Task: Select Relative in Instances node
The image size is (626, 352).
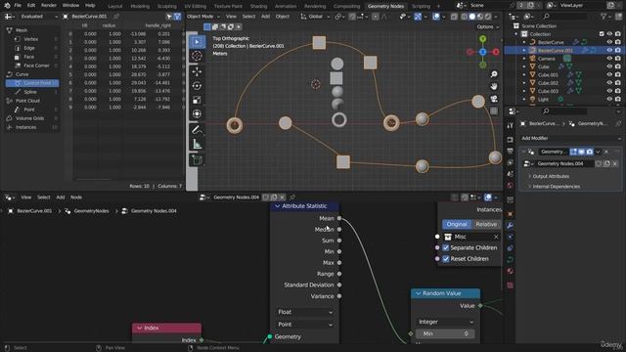Action: point(486,224)
